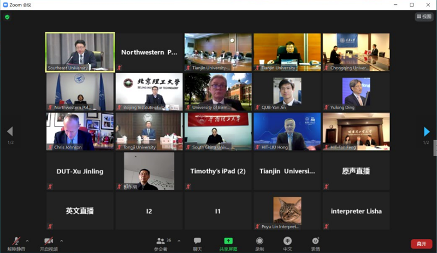Expand video options caret beside 开启视频

point(62,241)
